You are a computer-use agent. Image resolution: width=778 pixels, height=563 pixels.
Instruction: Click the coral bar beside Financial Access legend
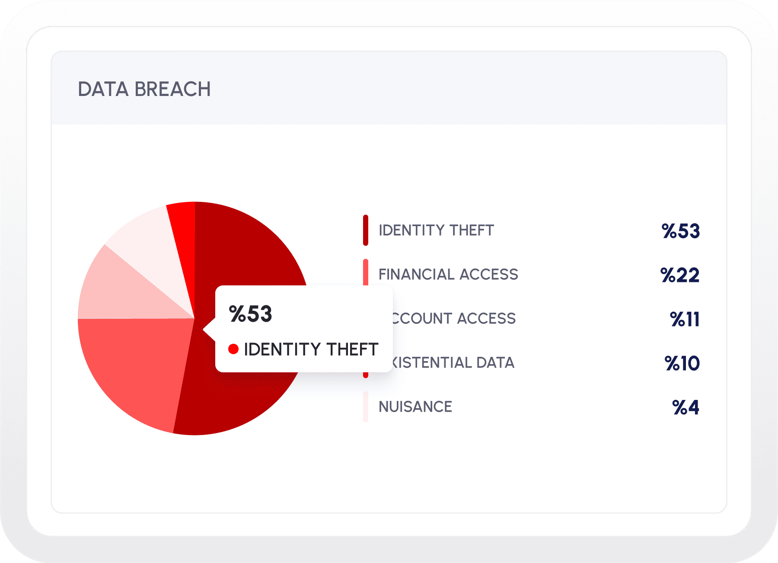pos(366,272)
